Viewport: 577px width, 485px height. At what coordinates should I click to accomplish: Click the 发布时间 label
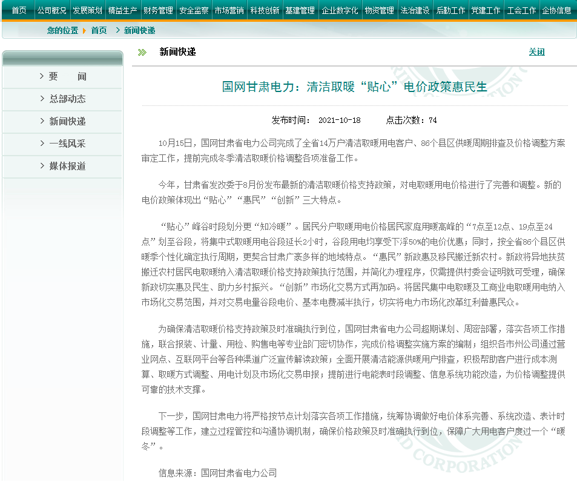pyautogui.click(x=291, y=120)
